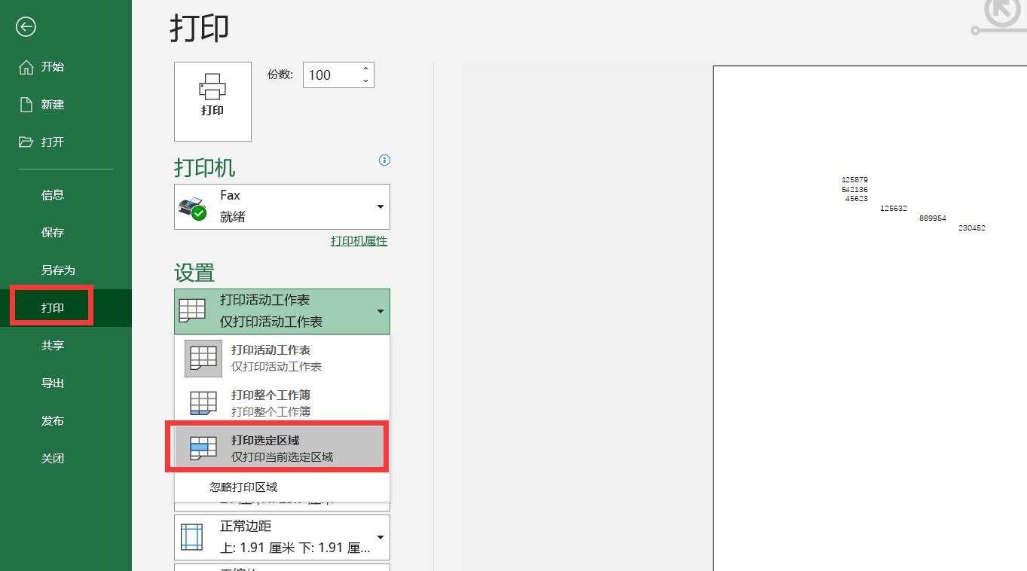Click the info icon next to 打印机
This screenshot has width=1027, height=571.
(x=384, y=160)
